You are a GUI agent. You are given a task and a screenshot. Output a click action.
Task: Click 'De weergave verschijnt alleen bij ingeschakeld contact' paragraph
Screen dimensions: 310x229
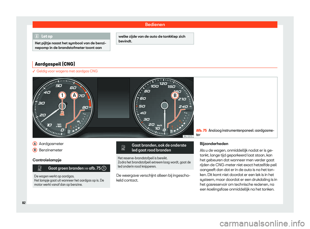153,178
